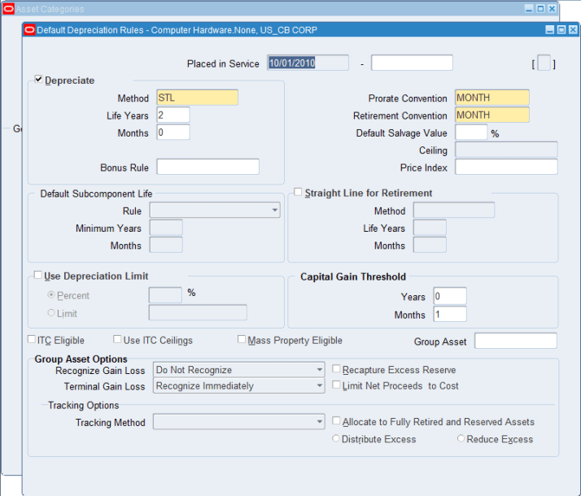Click the descriptive flexfield bracket box
Viewport: 581px width, 496px height.
pos(544,63)
